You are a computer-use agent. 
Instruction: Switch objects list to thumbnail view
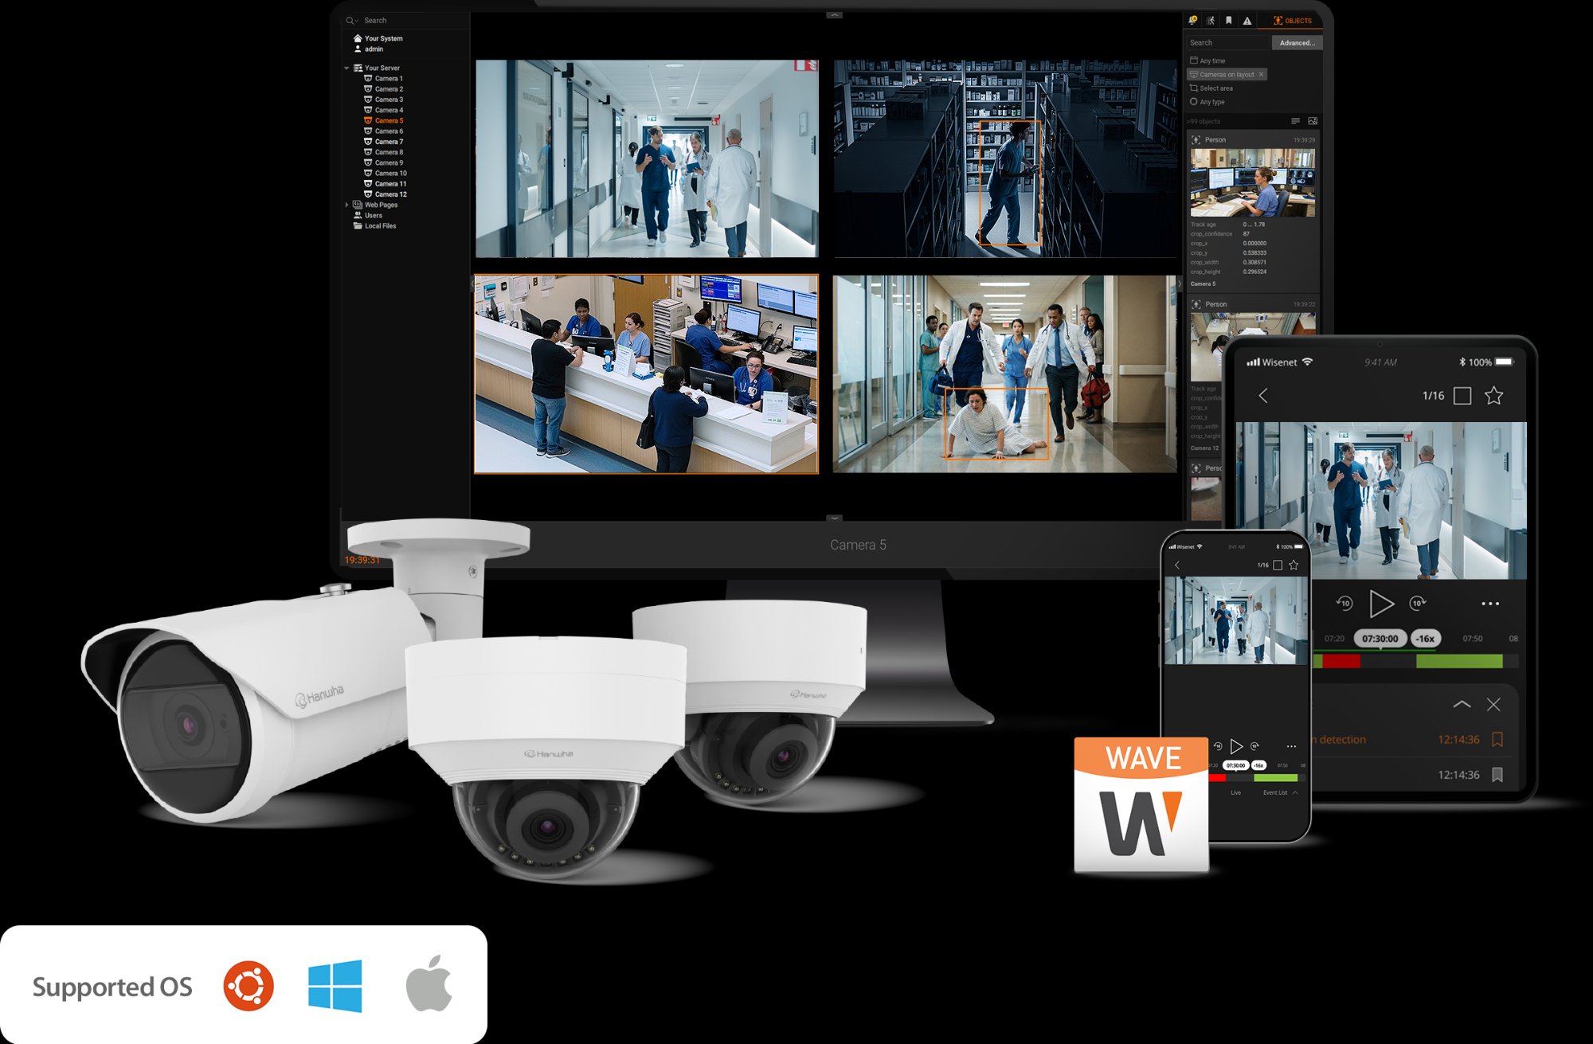1313,121
